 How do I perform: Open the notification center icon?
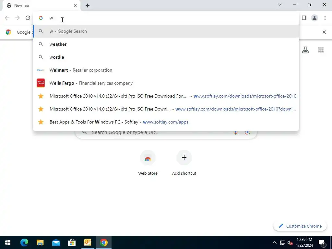click(x=322, y=243)
